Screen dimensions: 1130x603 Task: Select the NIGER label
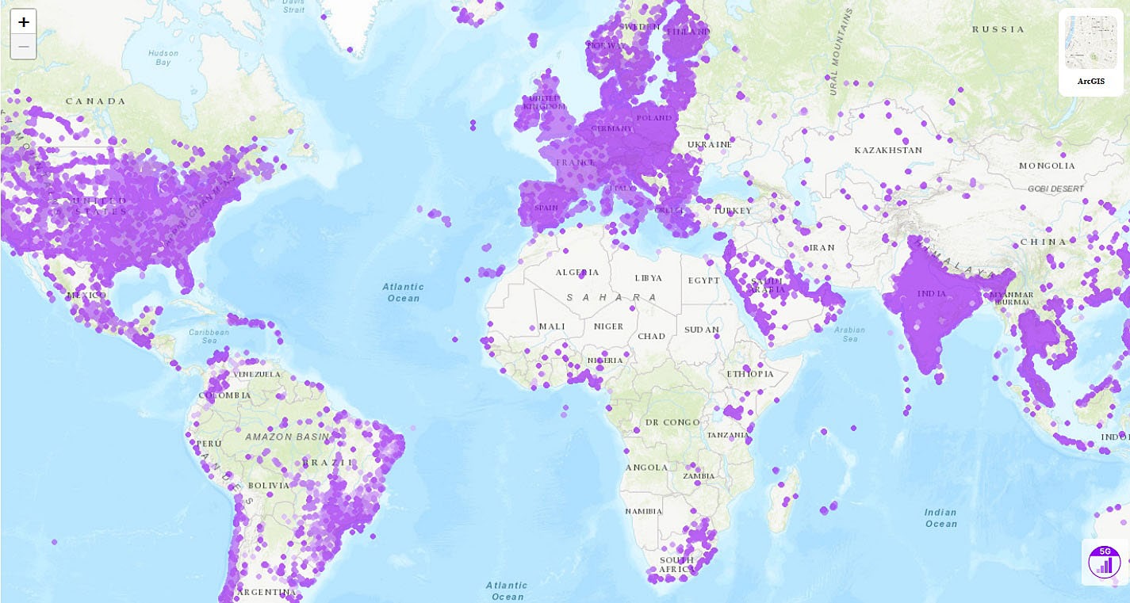(x=608, y=326)
